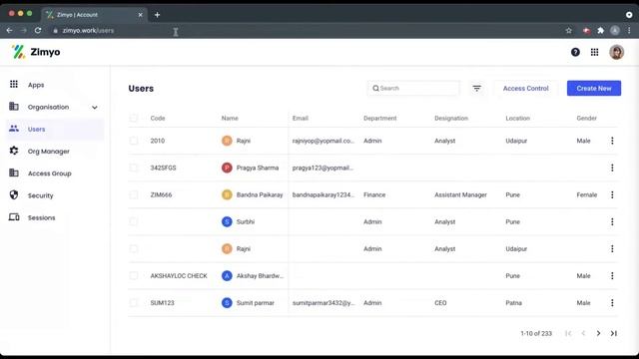The image size is (639, 359).
Task: Open the Apps grid in the sidebar
Action: click(14, 84)
